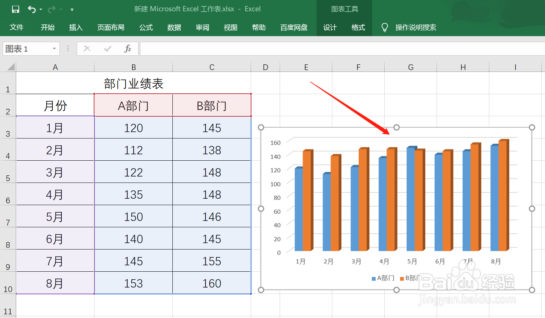545x318 pixels.
Task: Click the Enter checkmark icon in formula bar
Action: (x=108, y=49)
